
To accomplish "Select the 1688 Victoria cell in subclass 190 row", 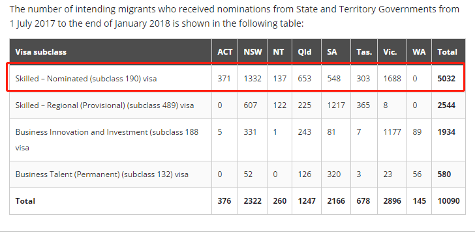I will coord(392,79).
